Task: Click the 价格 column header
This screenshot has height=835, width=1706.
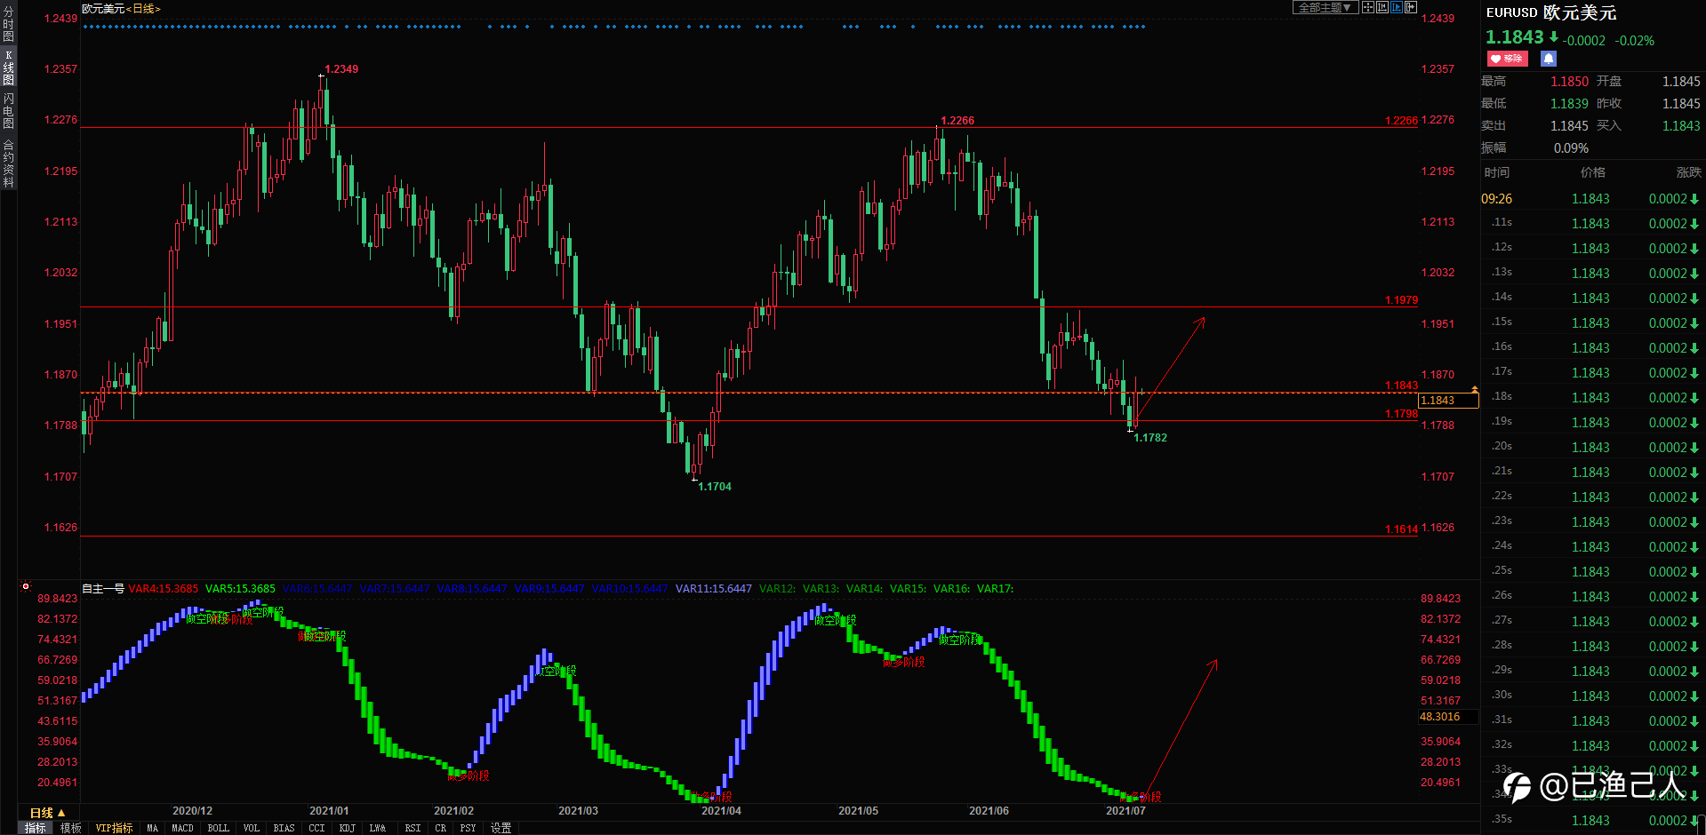Action: point(1592,172)
